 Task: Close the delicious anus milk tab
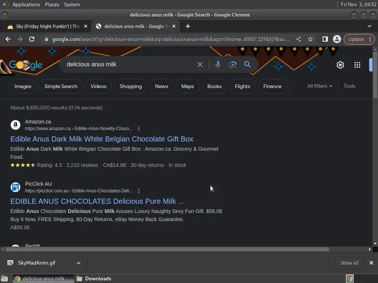pyautogui.click(x=174, y=26)
